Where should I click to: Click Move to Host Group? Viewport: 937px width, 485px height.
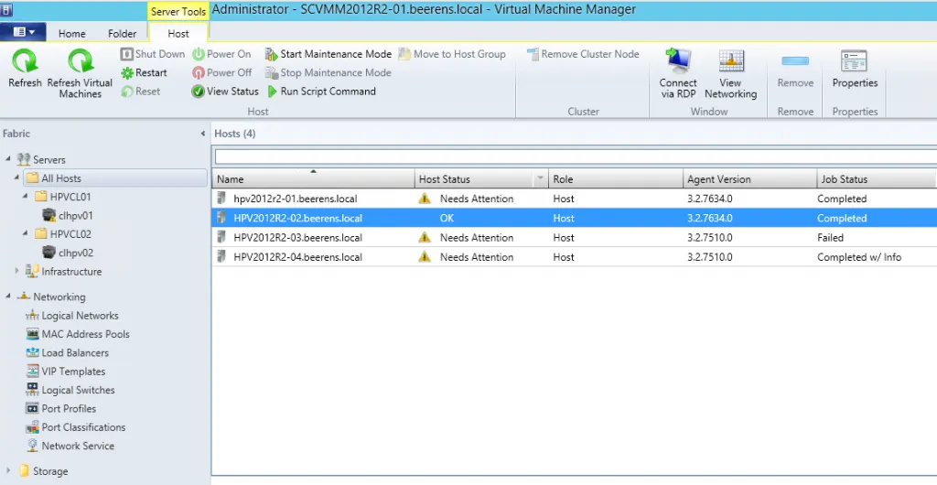(452, 54)
